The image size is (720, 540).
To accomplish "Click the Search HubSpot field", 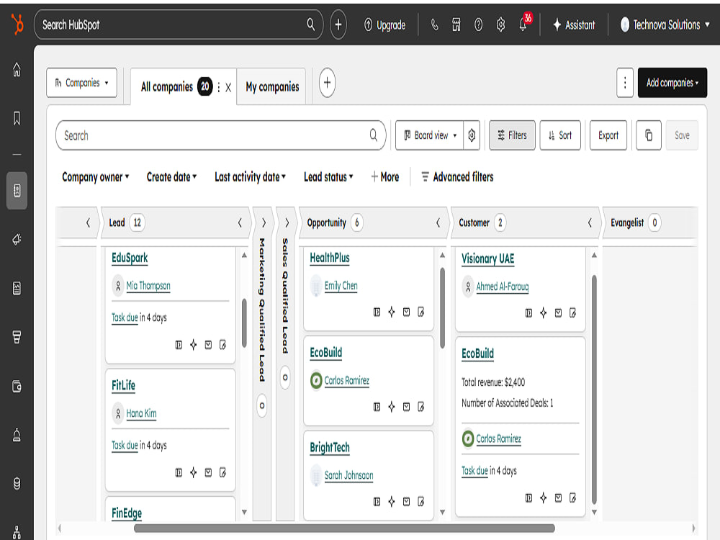I will 179,24.
